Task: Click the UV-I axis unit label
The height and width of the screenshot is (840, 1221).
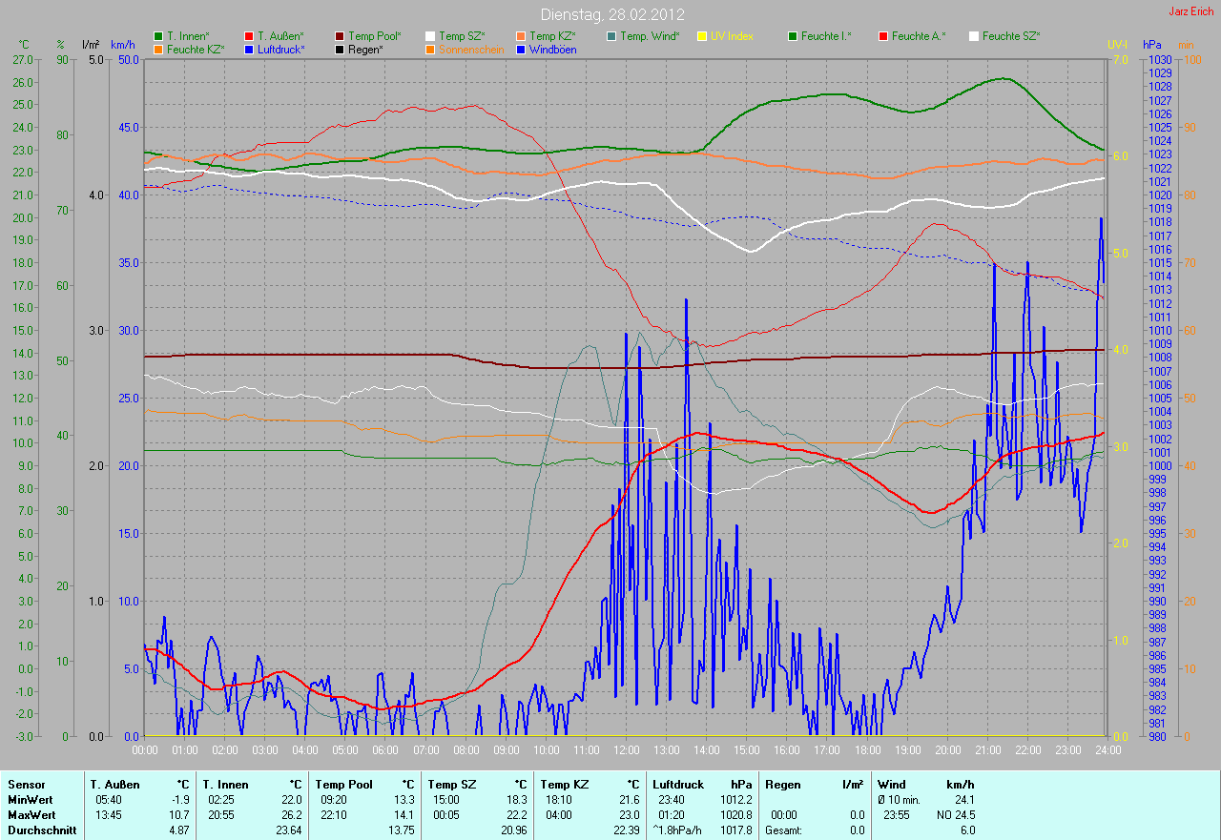Action: tap(1116, 45)
